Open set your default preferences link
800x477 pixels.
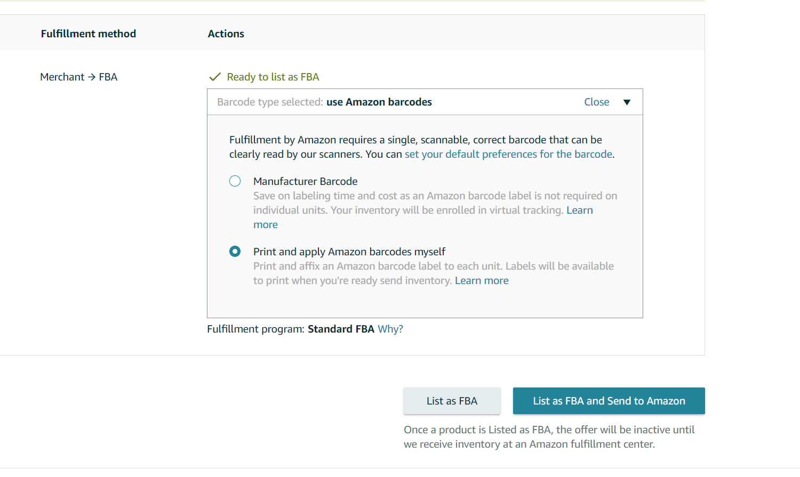click(508, 154)
